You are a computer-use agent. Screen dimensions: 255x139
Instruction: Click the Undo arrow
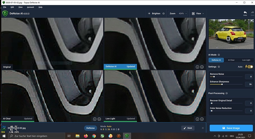[x=245, y=13]
